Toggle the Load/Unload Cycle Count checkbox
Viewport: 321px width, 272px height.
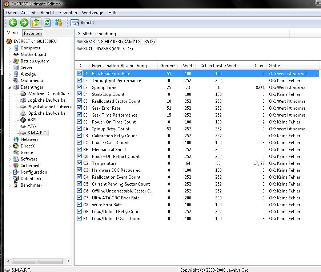[x=79, y=218]
